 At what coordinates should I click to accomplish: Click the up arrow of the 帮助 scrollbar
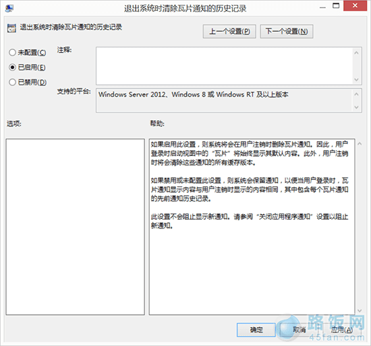pyautogui.click(x=360, y=144)
